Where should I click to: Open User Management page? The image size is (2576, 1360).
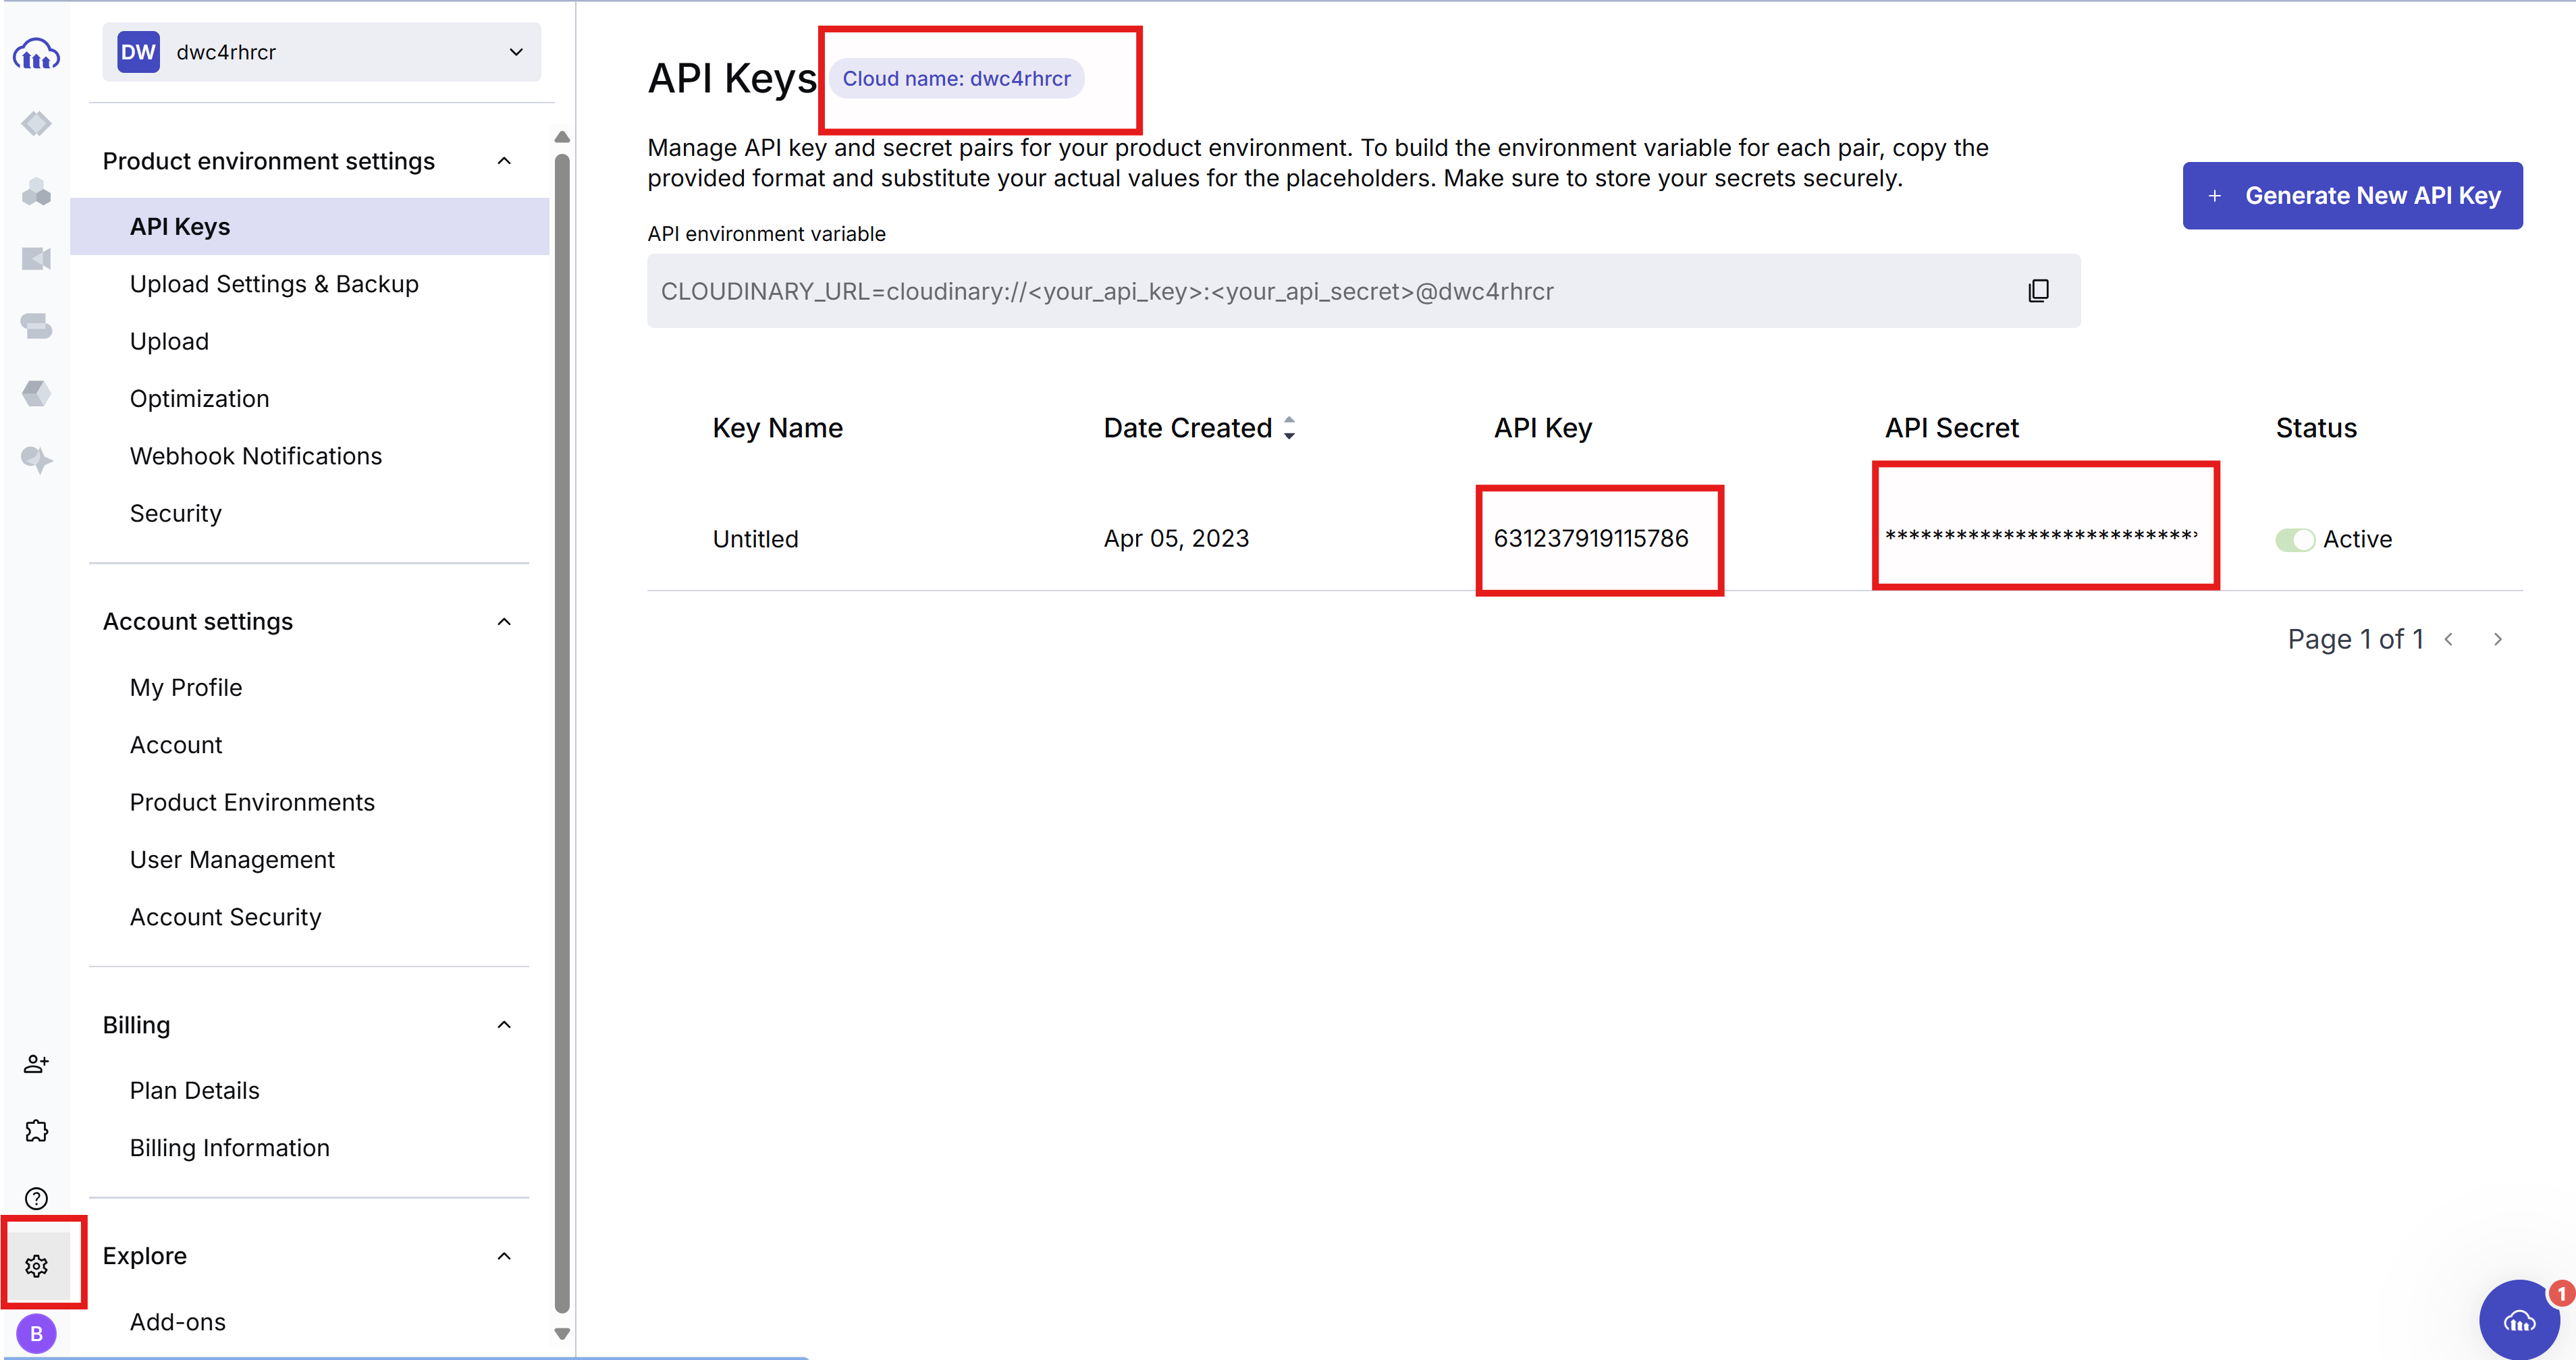coord(232,860)
